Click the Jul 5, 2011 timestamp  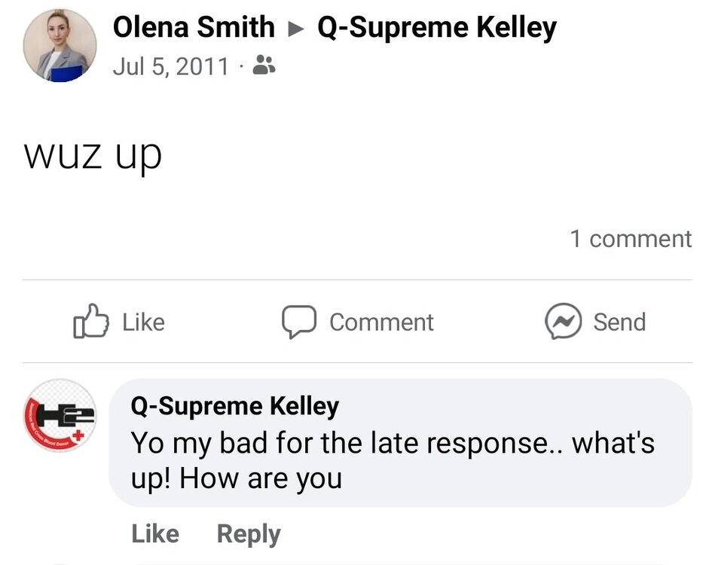[x=170, y=66]
